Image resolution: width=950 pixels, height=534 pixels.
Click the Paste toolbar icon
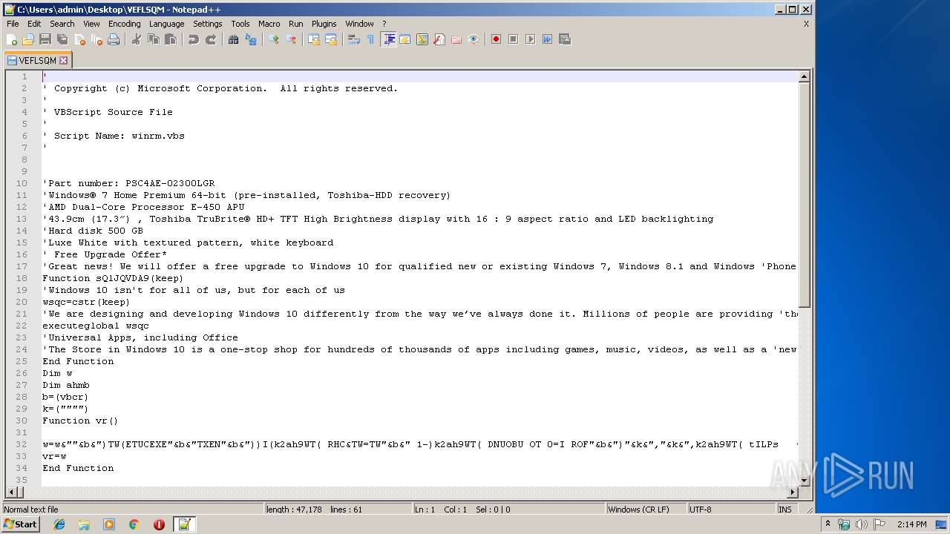[x=171, y=39]
